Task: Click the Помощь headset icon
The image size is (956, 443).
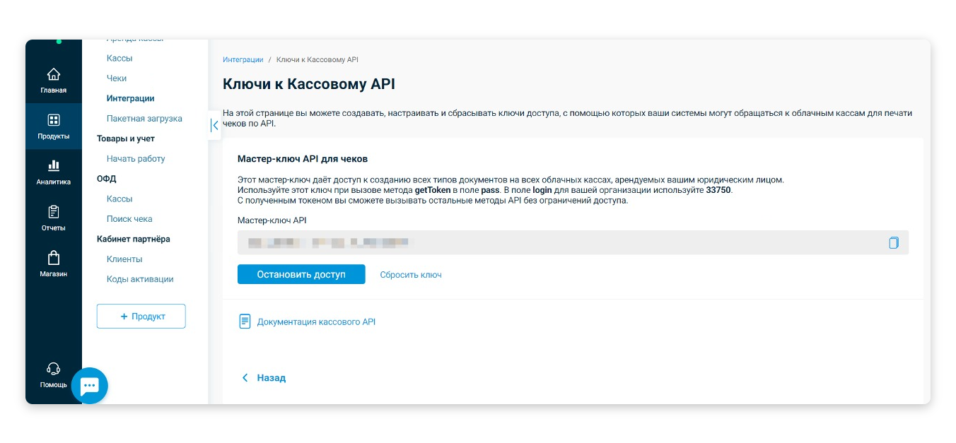Action: point(54,369)
